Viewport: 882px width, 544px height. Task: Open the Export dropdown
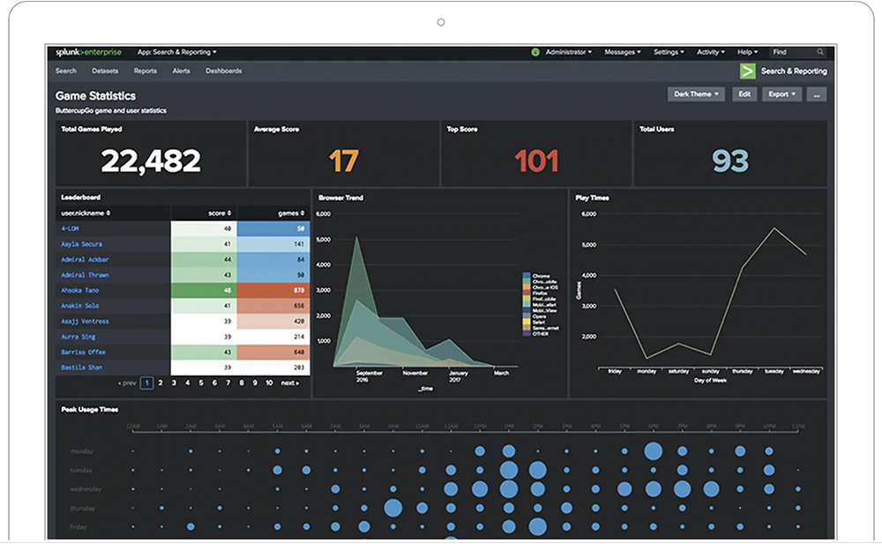(x=781, y=93)
